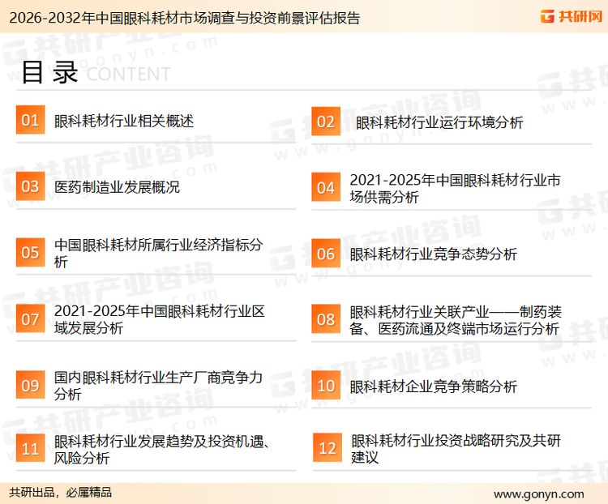Image resolution: width=608 pixels, height=504 pixels.
Task: Click the report title in the header
Action: click(182, 17)
